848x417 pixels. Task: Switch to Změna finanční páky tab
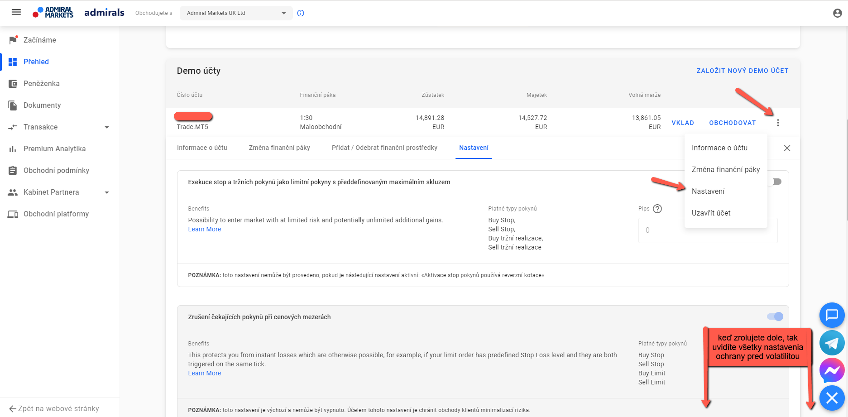[x=279, y=148]
